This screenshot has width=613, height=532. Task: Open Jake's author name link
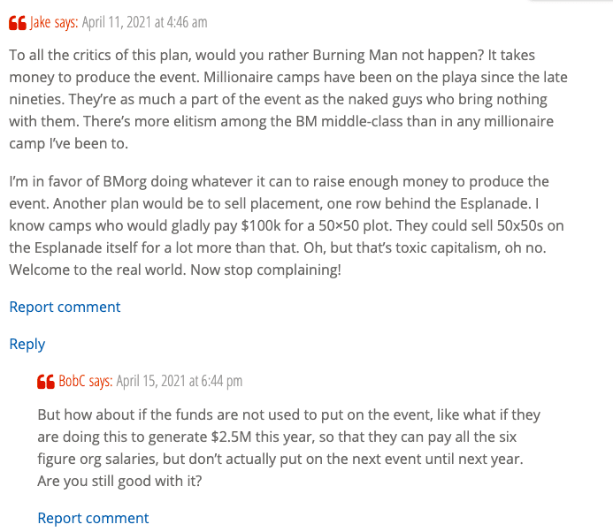click(41, 22)
